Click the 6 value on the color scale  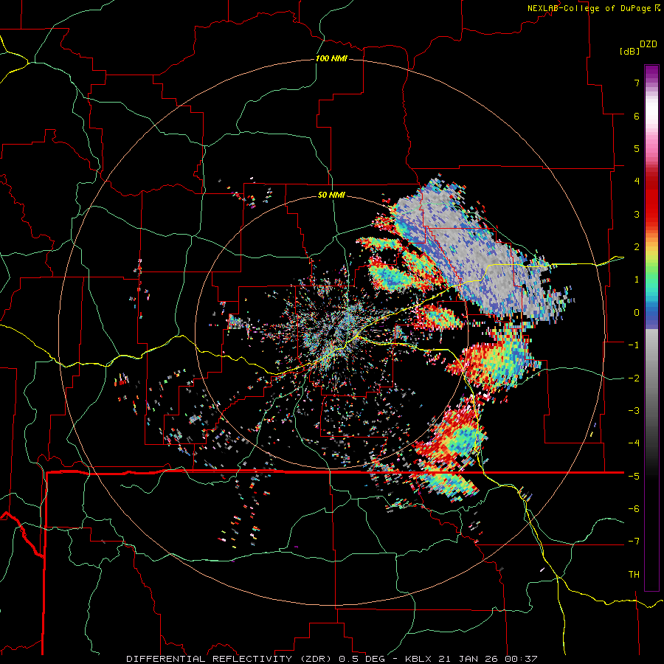click(x=637, y=116)
